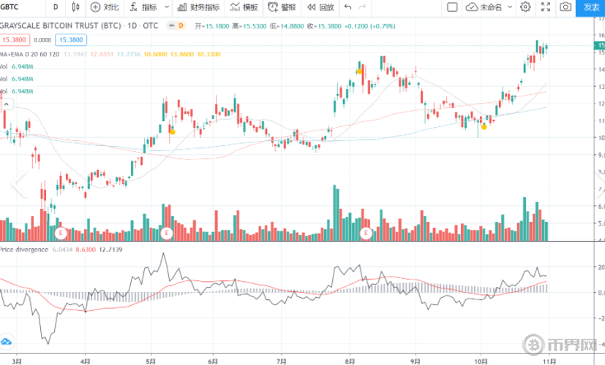Change the D time interval
Screen dimensions: 605x365
(56, 7)
